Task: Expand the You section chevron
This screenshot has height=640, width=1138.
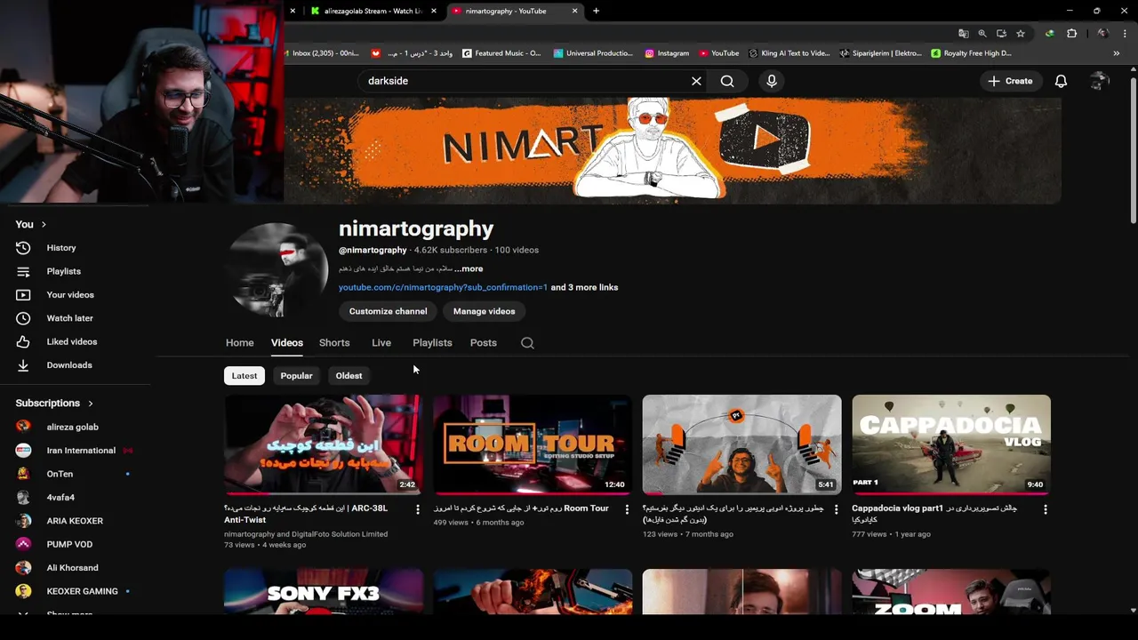Action: [44, 225]
